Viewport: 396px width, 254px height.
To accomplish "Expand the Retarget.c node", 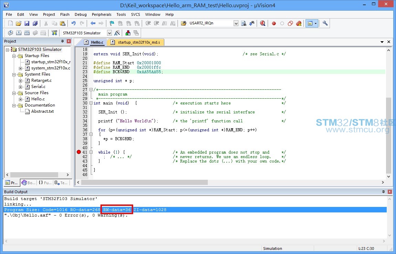I will [20, 81].
